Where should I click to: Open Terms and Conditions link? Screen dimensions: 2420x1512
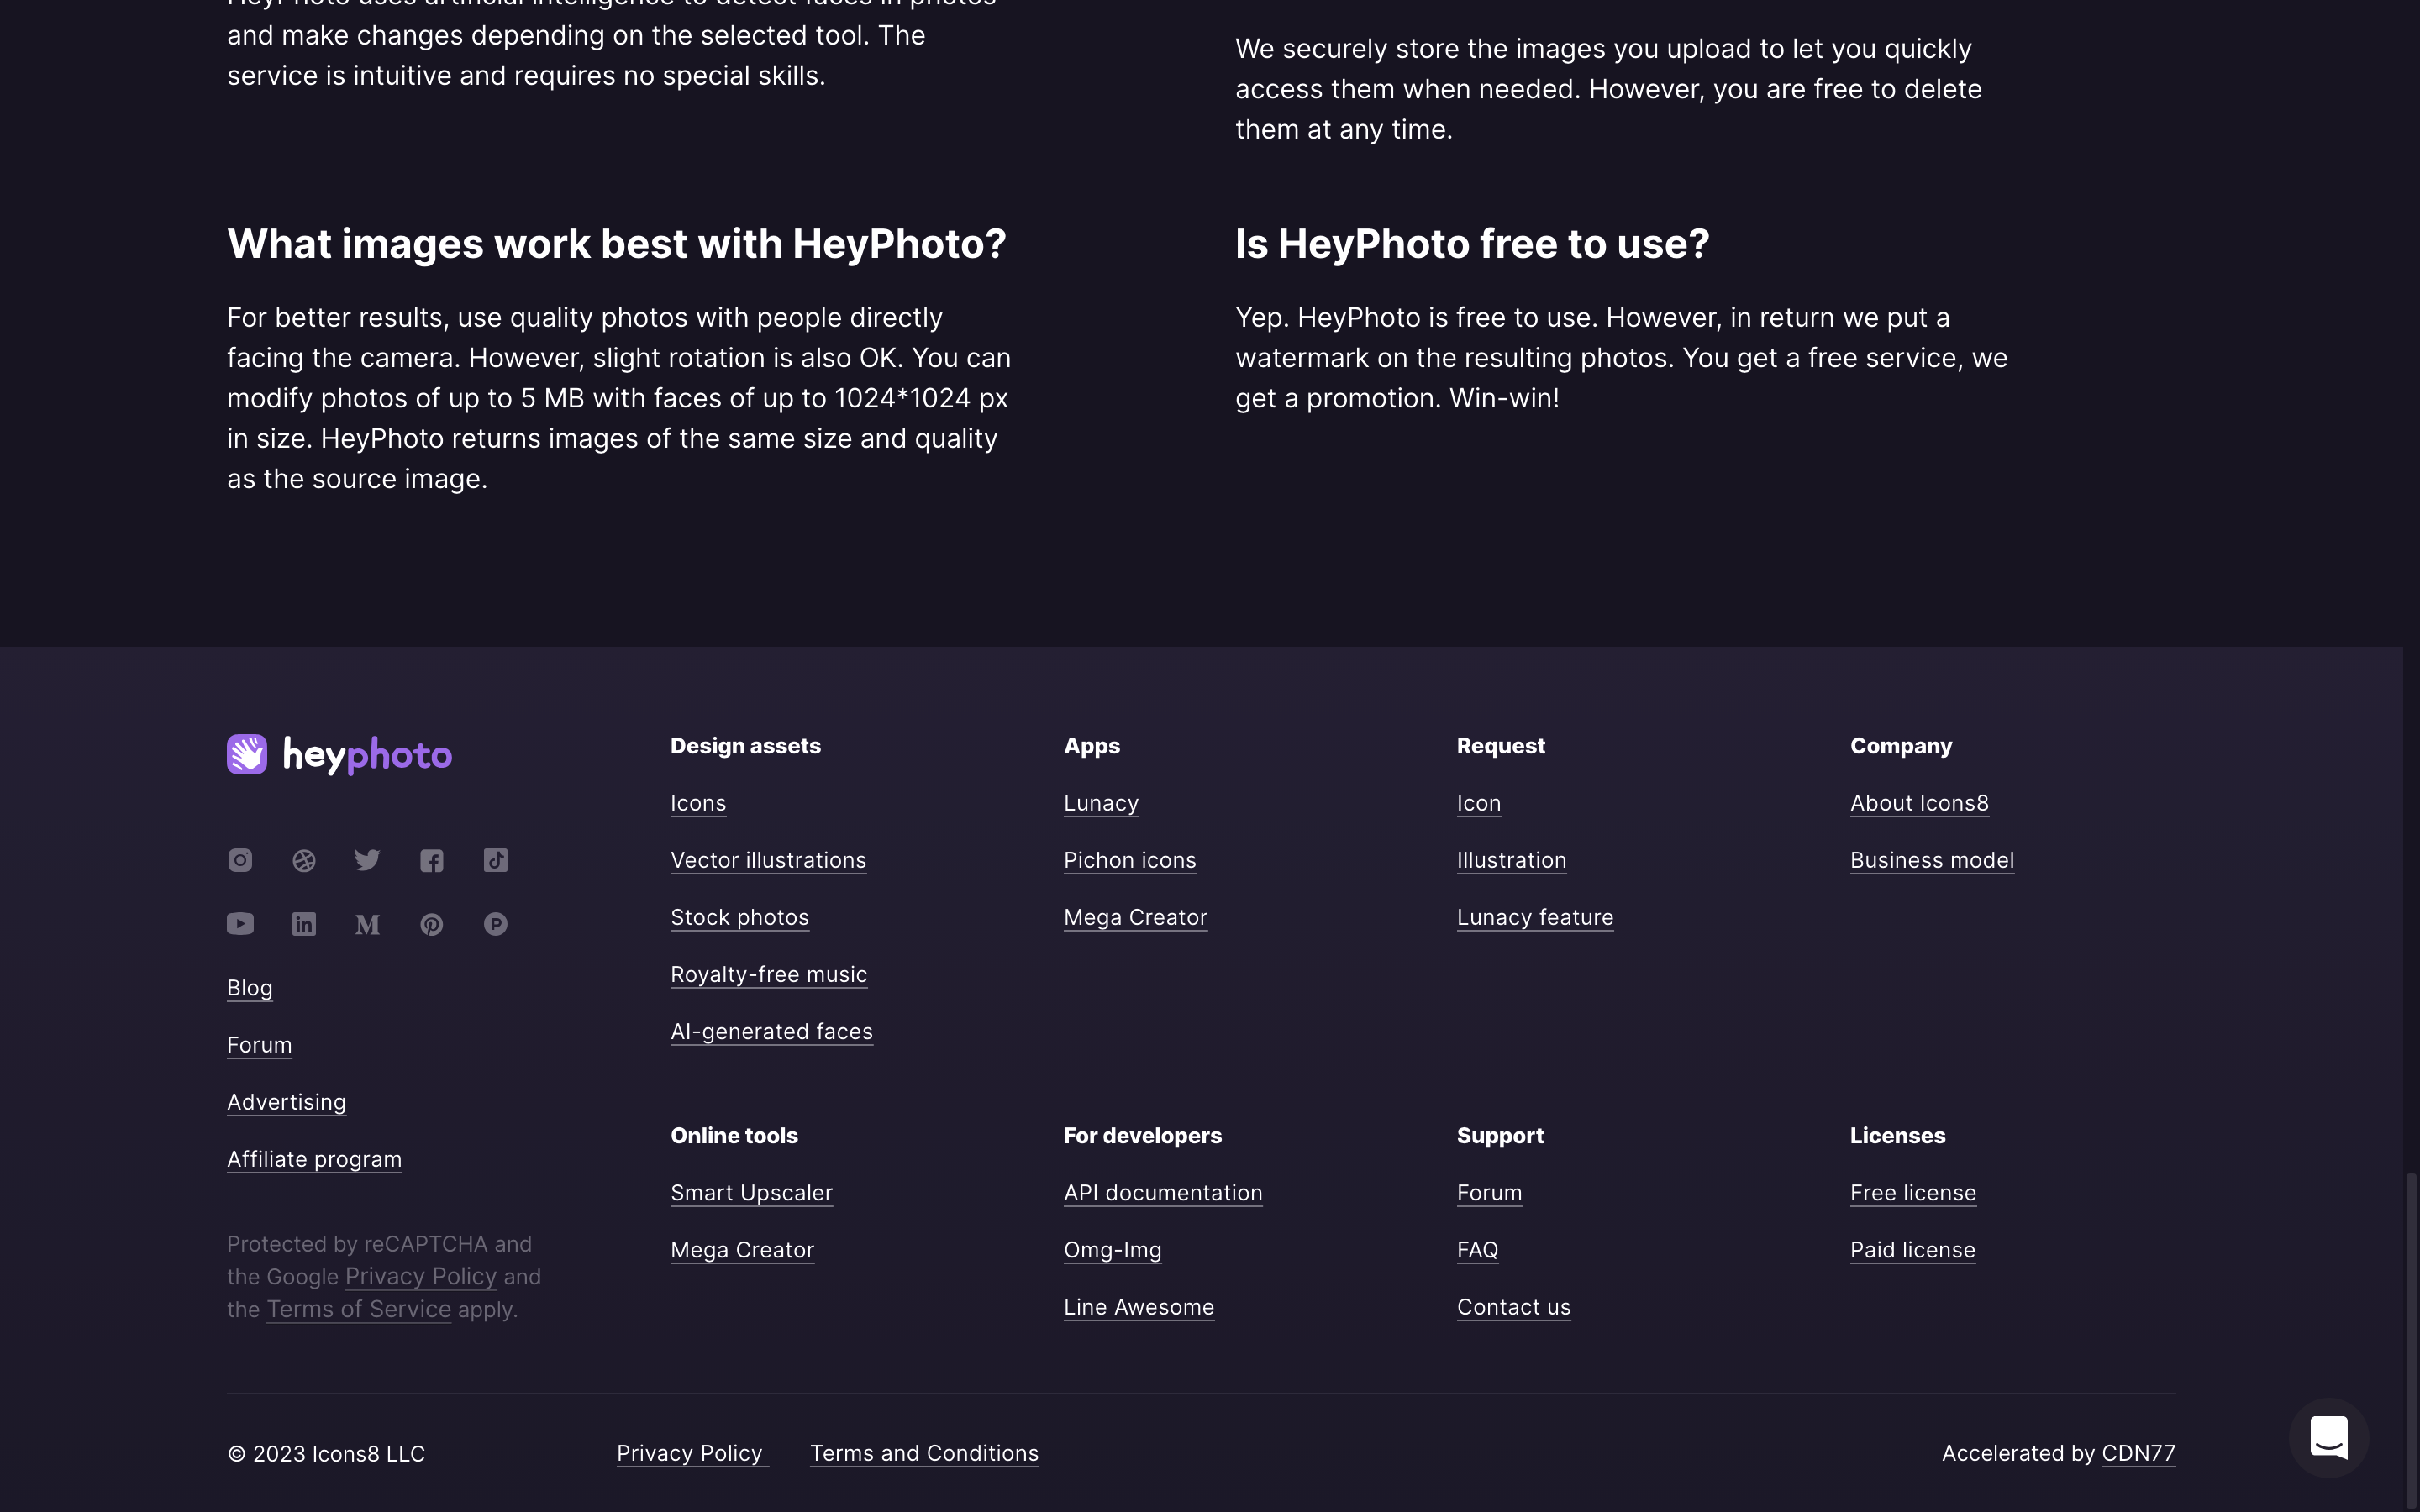924,1453
